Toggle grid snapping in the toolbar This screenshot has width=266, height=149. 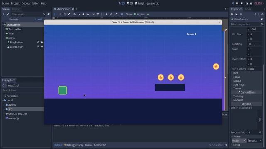point(98,14)
